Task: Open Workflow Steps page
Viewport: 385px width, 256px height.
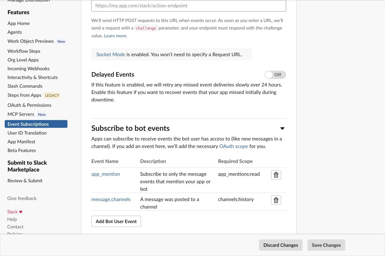Action: [x=24, y=51]
